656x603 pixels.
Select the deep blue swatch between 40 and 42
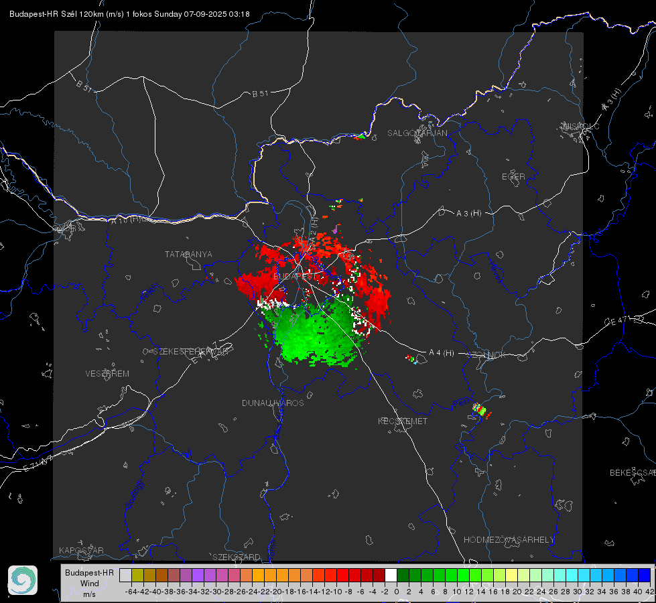(x=644, y=576)
